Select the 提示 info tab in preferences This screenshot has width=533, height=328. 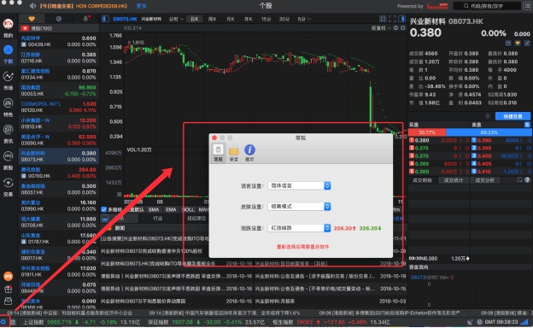point(249,153)
